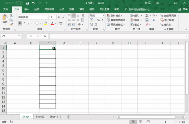Increase indent in alignment group
Viewport: 189px width, 124px height.
click(74, 25)
